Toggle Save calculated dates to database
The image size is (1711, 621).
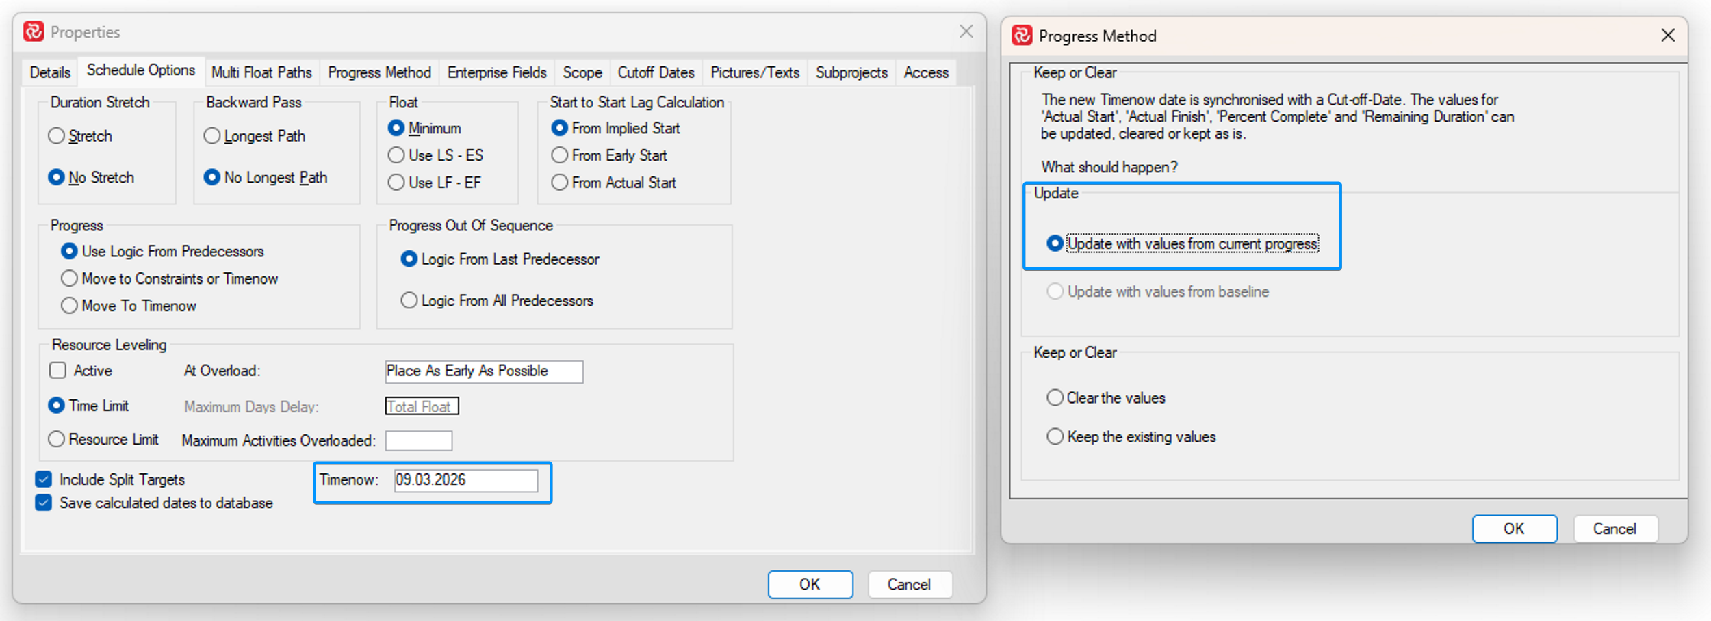[x=44, y=503]
